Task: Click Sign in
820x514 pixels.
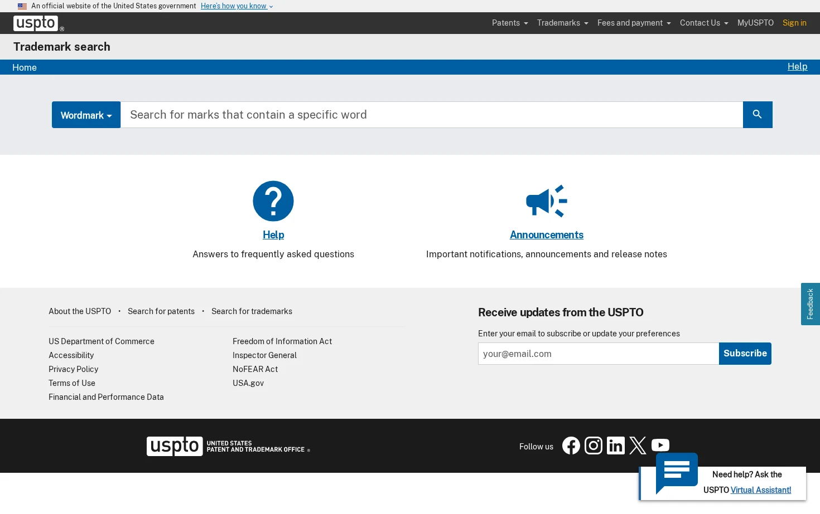Action: (x=794, y=23)
